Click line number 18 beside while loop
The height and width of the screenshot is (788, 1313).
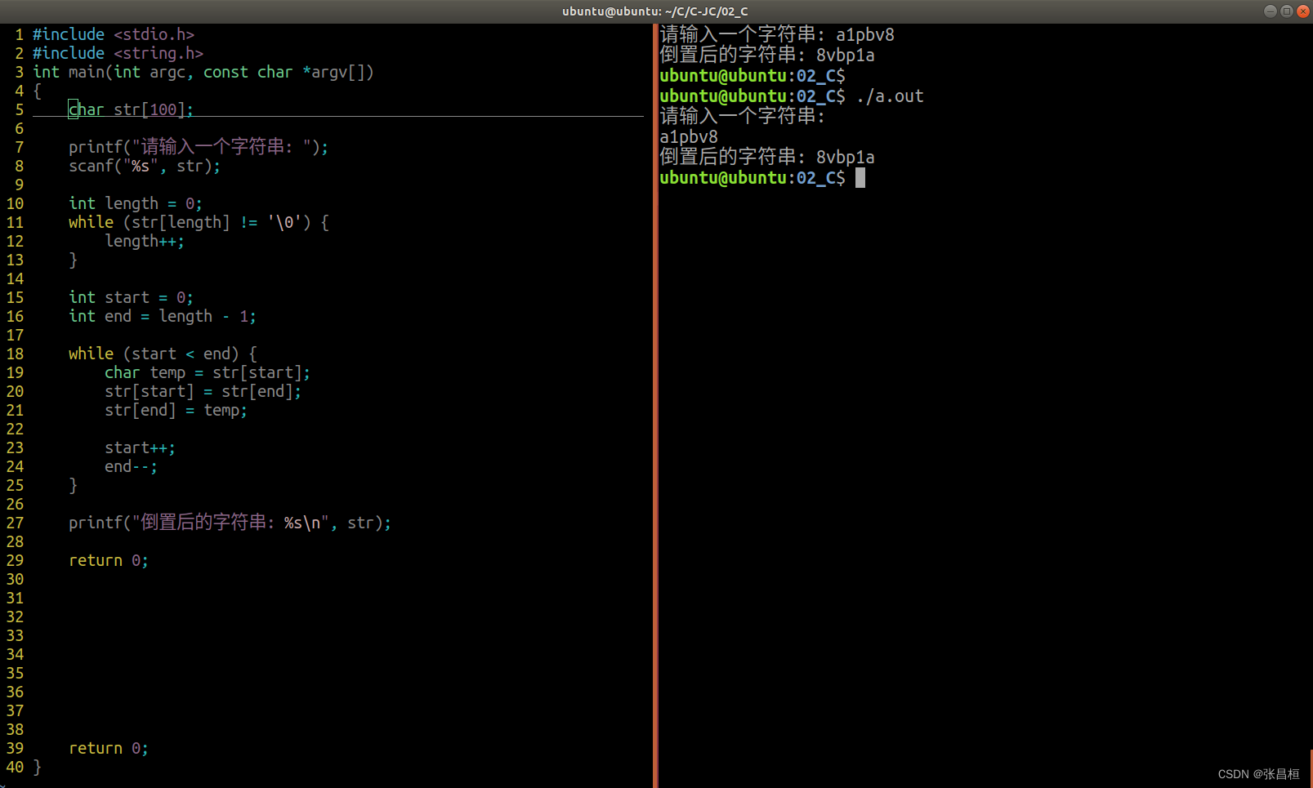click(x=15, y=354)
